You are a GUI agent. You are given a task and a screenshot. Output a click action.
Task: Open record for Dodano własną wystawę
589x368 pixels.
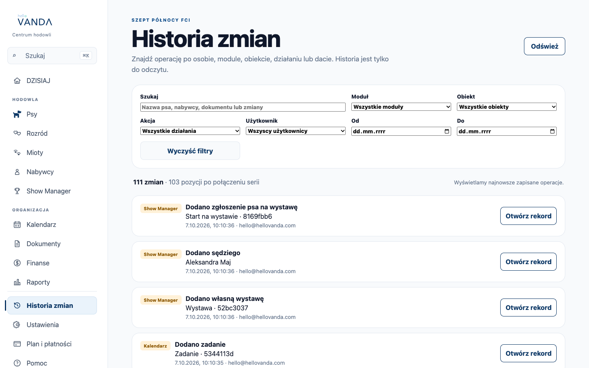[x=528, y=307]
